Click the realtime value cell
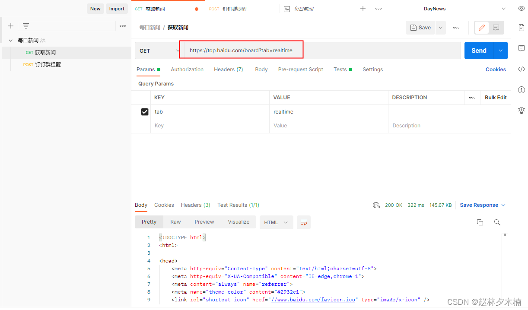Viewport: 528px width, 310px height. point(329,112)
